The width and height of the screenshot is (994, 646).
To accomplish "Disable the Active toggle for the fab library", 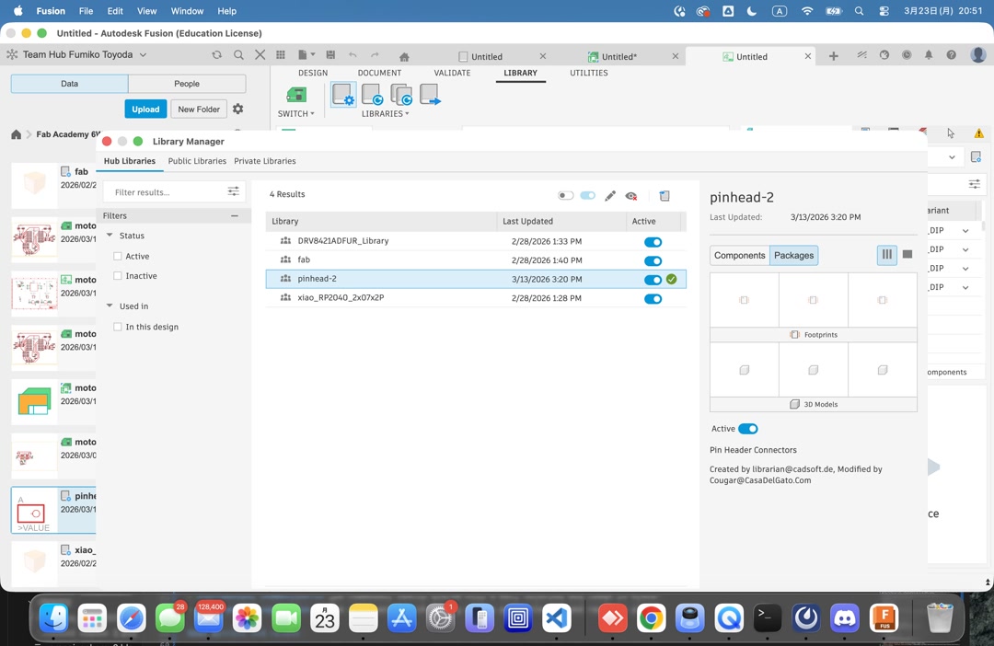I will [653, 260].
